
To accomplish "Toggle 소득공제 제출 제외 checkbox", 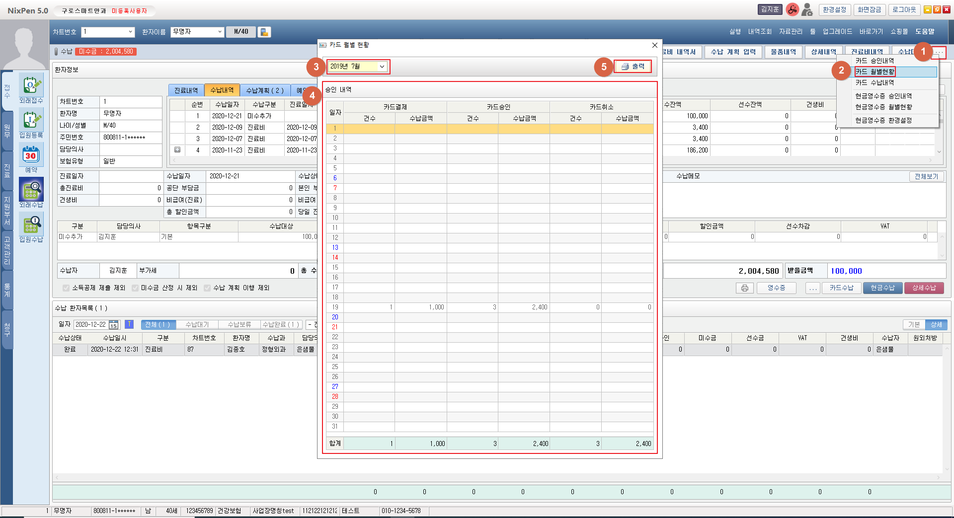I will pyautogui.click(x=66, y=288).
